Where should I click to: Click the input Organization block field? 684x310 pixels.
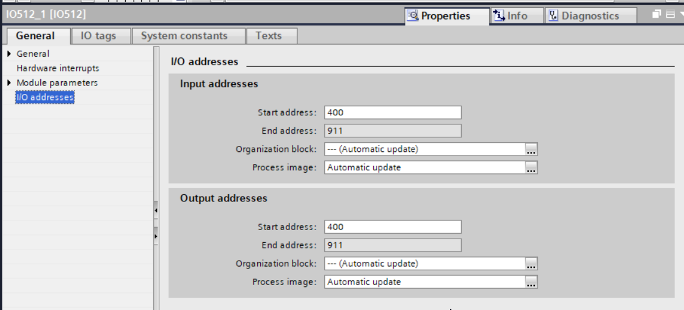pos(425,149)
